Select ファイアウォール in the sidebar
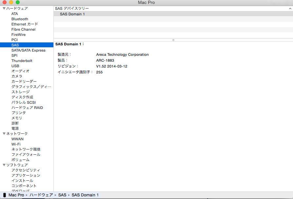The height and width of the screenshot is (199, 293). [26, 155]
